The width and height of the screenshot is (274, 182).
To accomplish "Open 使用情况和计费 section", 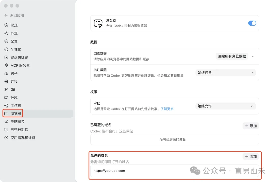I will (38, 138).
